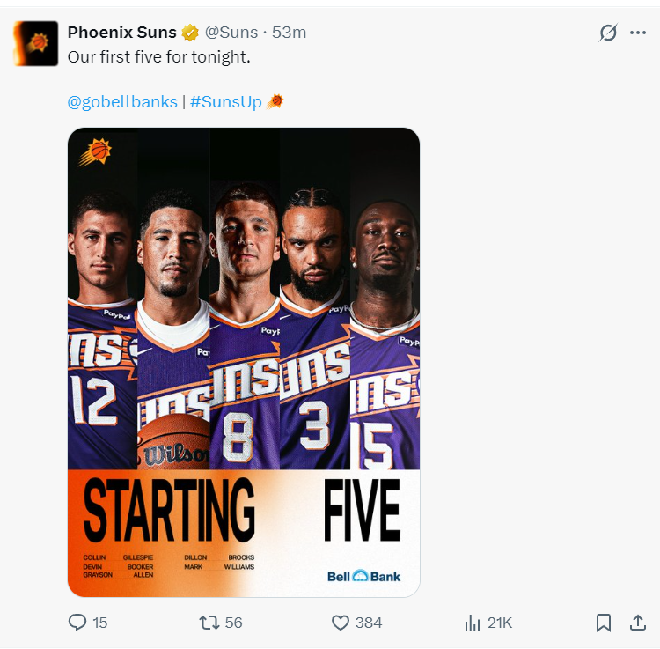This screenshot has width=660, height=649.
Task: Like the post with the heart icon
Action: coord(341,623)
